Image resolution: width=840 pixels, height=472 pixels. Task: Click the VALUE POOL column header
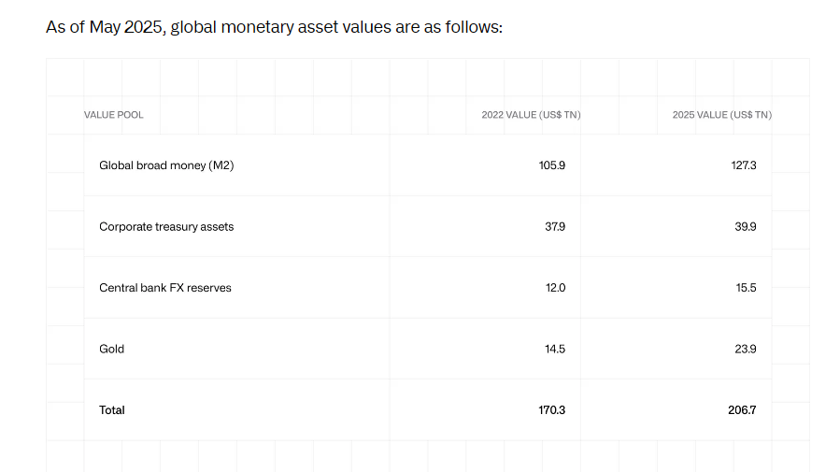tap(114, 115)
